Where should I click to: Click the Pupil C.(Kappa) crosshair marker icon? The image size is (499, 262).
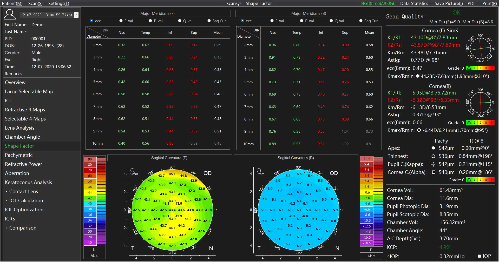pyautogui.click(x=433, y=164)
